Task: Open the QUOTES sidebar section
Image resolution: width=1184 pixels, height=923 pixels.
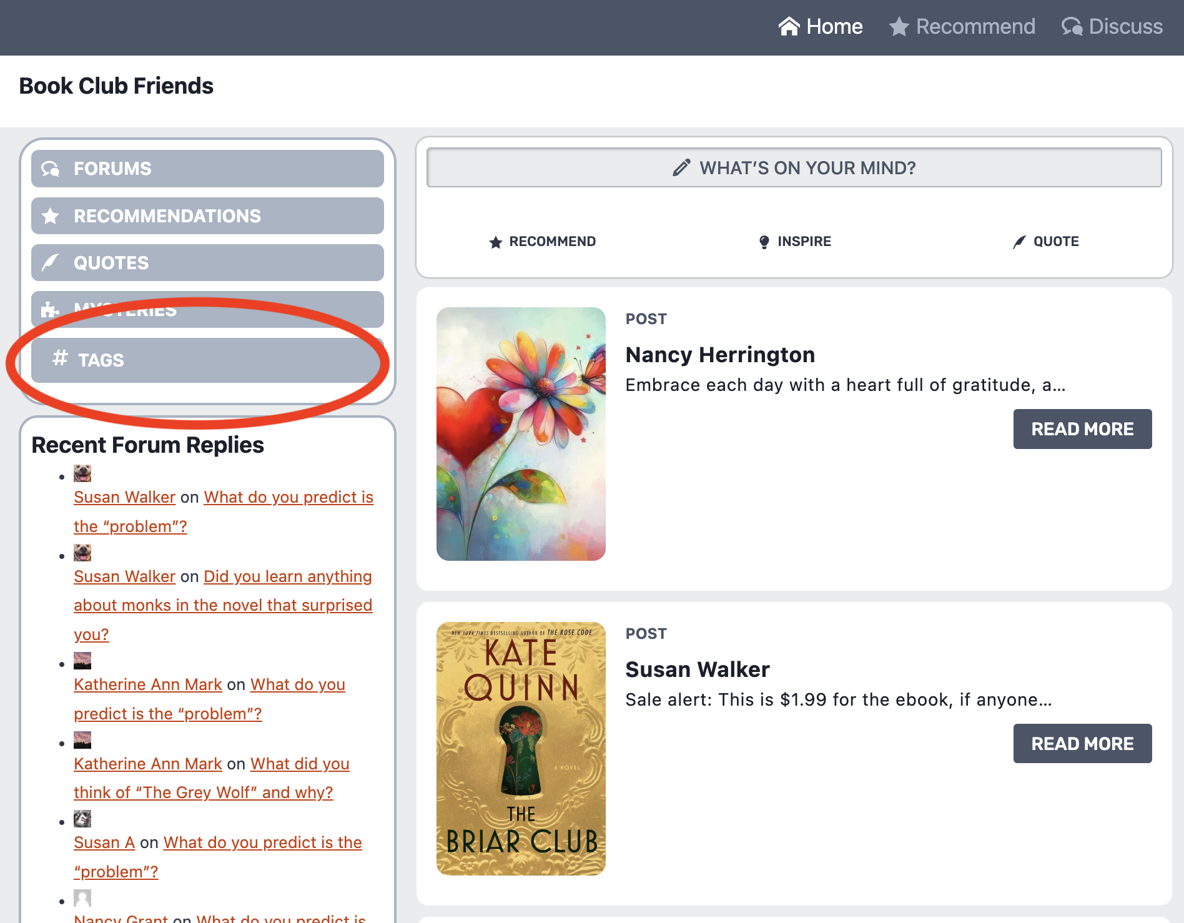Action: 207,263
